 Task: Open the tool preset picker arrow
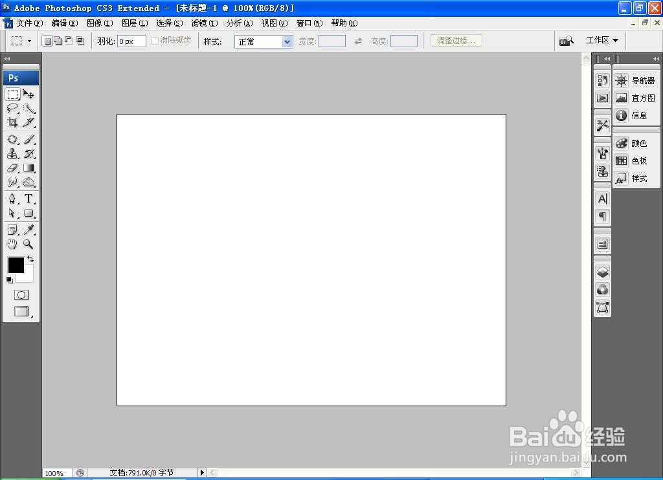point(29,41)
